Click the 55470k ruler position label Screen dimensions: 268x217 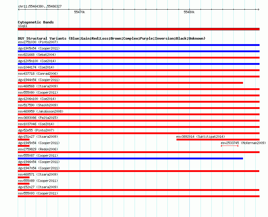click(x=79, y=12)
